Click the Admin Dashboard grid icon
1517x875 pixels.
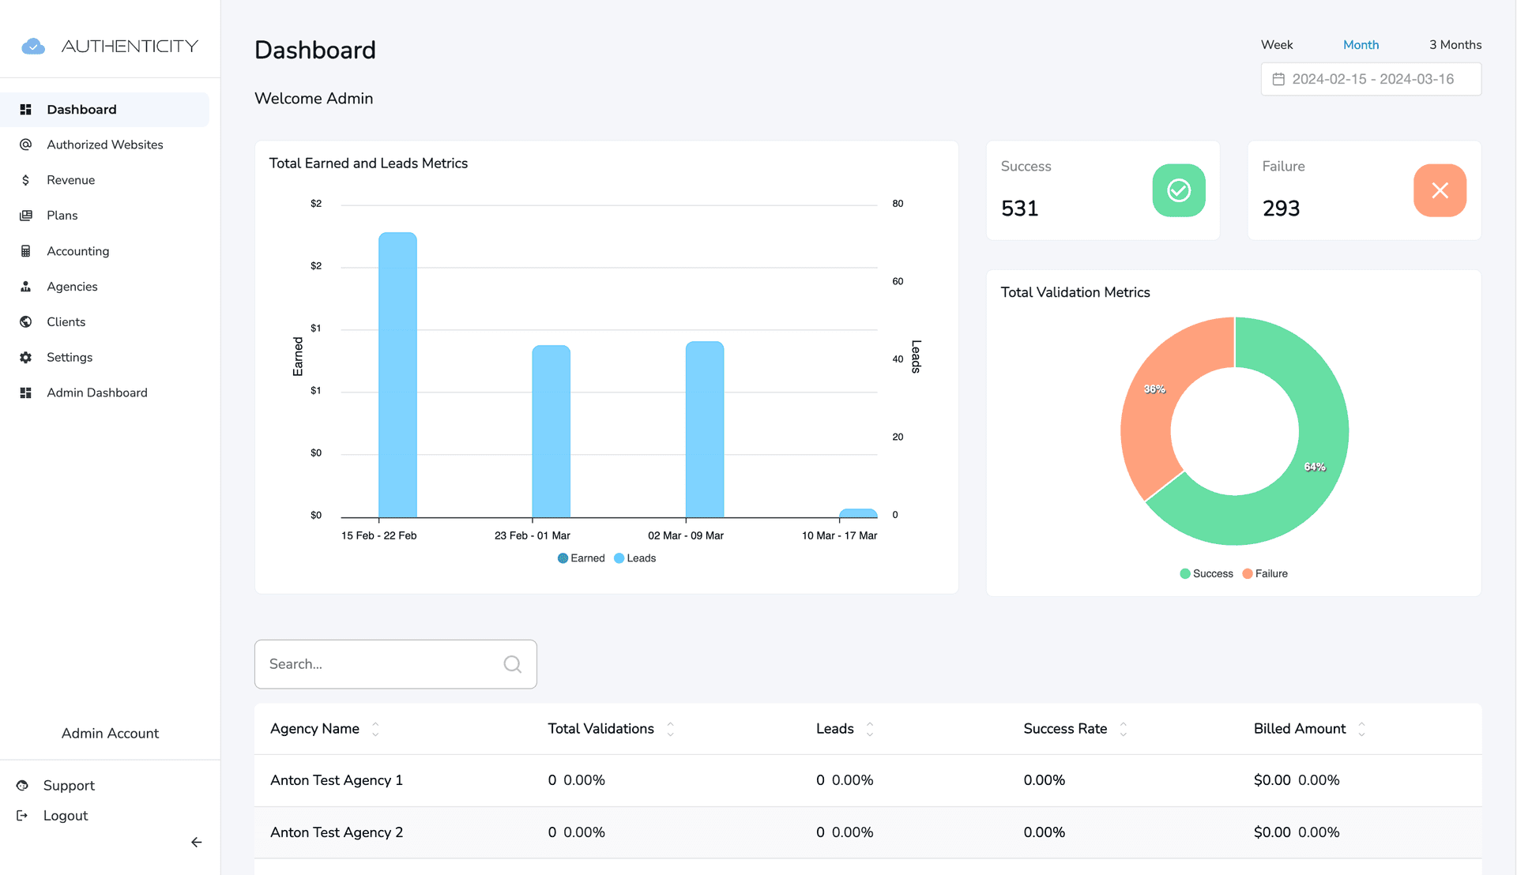click(26, 393)
